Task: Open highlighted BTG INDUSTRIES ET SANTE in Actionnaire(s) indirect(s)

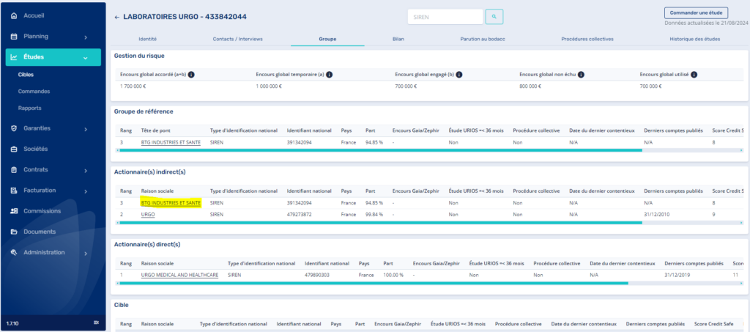Action: point(171,203)
